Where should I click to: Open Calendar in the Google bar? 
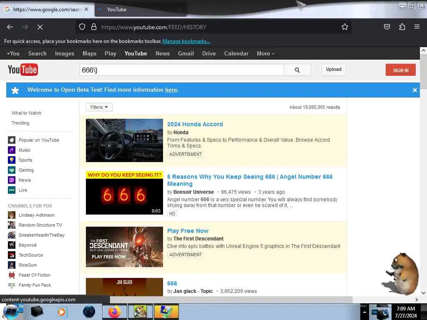236,54
